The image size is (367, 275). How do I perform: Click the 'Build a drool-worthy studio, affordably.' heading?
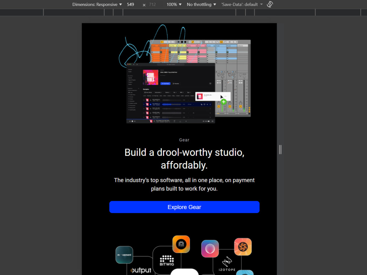(184, 159)
